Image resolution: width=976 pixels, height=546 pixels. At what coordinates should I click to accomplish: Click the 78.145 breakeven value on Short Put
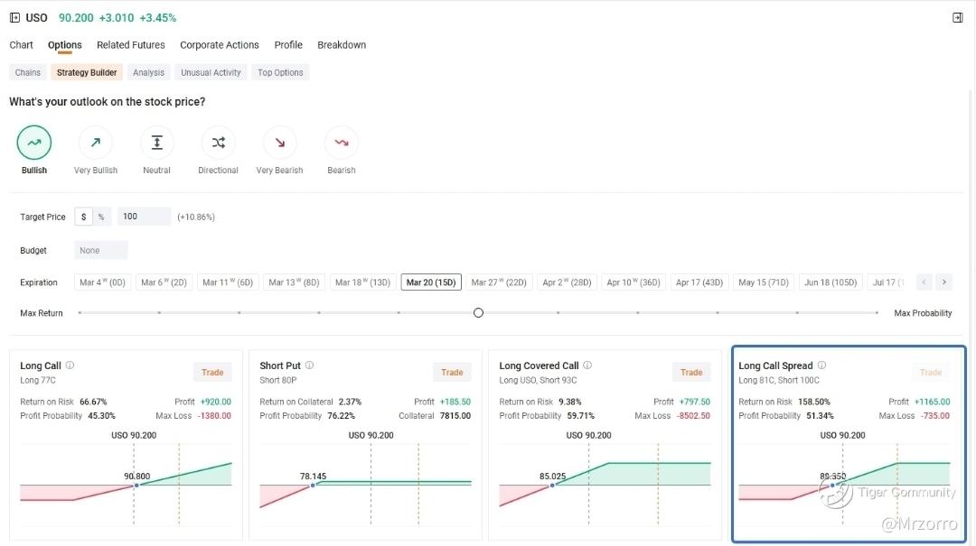pyautogui.click(x=313, y=477)
